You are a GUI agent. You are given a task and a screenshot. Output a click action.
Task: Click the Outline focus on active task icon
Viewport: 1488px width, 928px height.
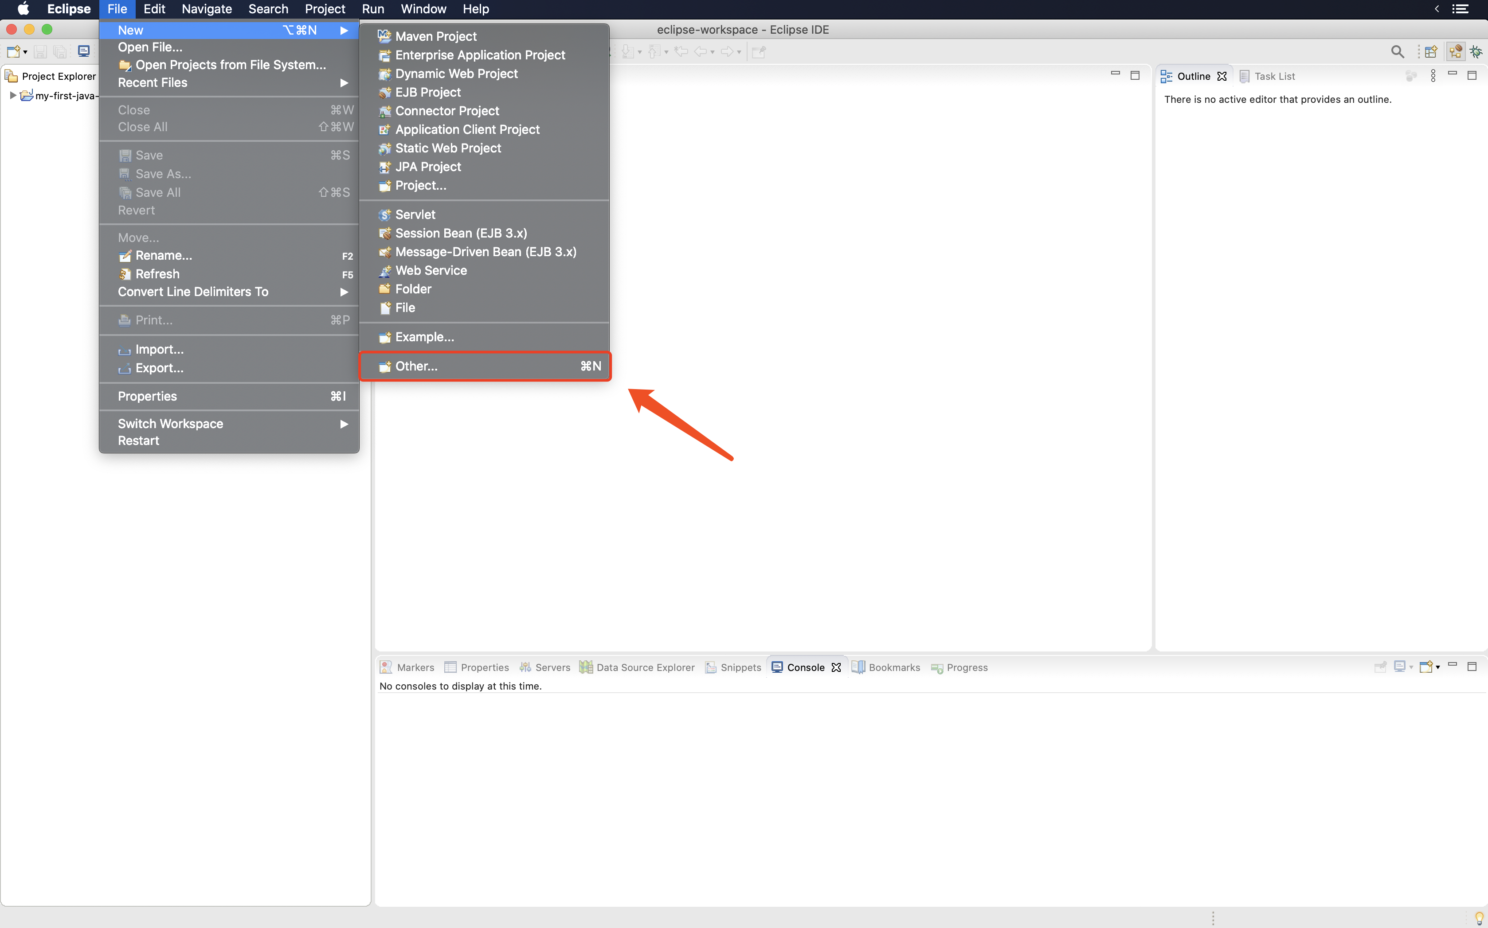[x=1411, y=75]
